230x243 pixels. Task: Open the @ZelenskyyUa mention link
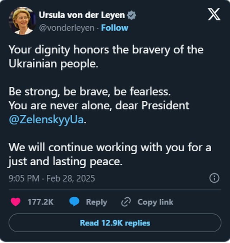point(46,120)
